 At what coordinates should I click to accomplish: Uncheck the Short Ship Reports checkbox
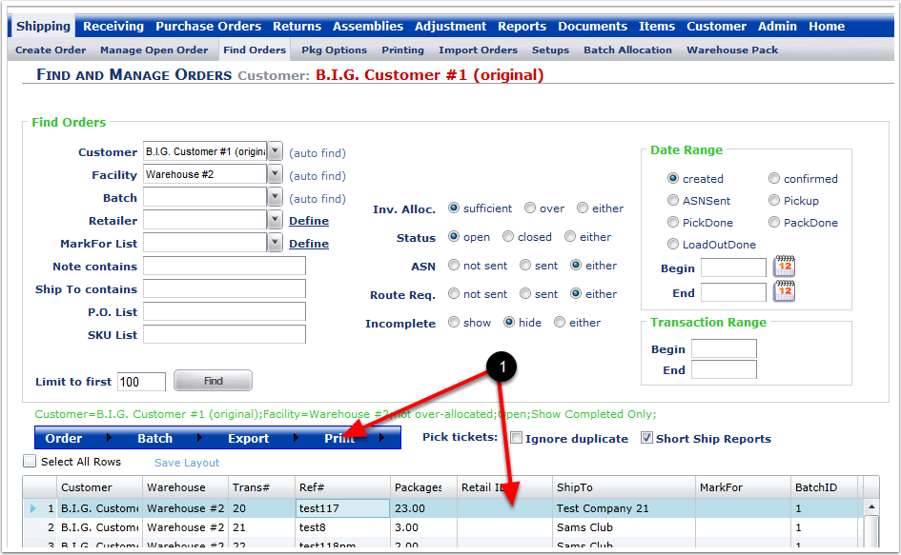[x=647, y=439]
